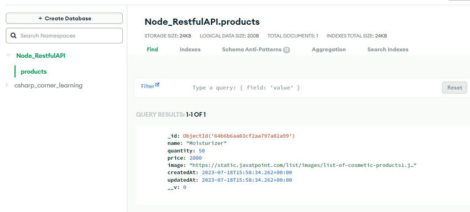Click the plus icon on Create Database
470x212 pixels.
(40, 19)
